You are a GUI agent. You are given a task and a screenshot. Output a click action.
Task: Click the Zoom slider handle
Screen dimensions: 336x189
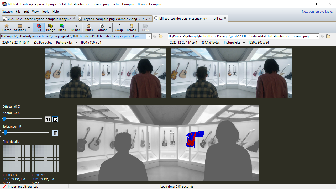4,119
